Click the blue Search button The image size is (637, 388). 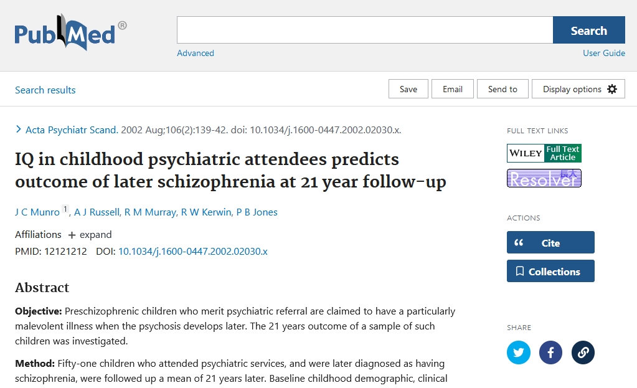pyautogui.click(x=588, y=30)
